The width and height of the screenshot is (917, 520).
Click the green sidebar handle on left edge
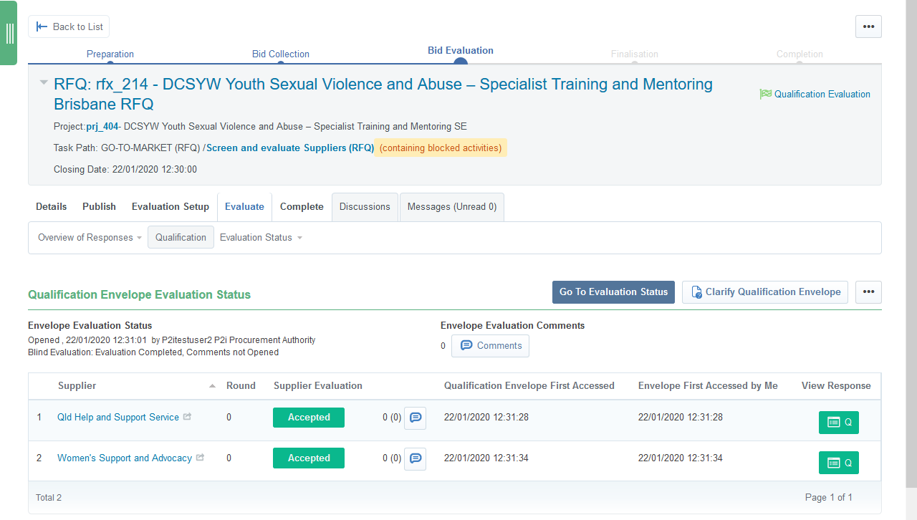tap(9, 33)
